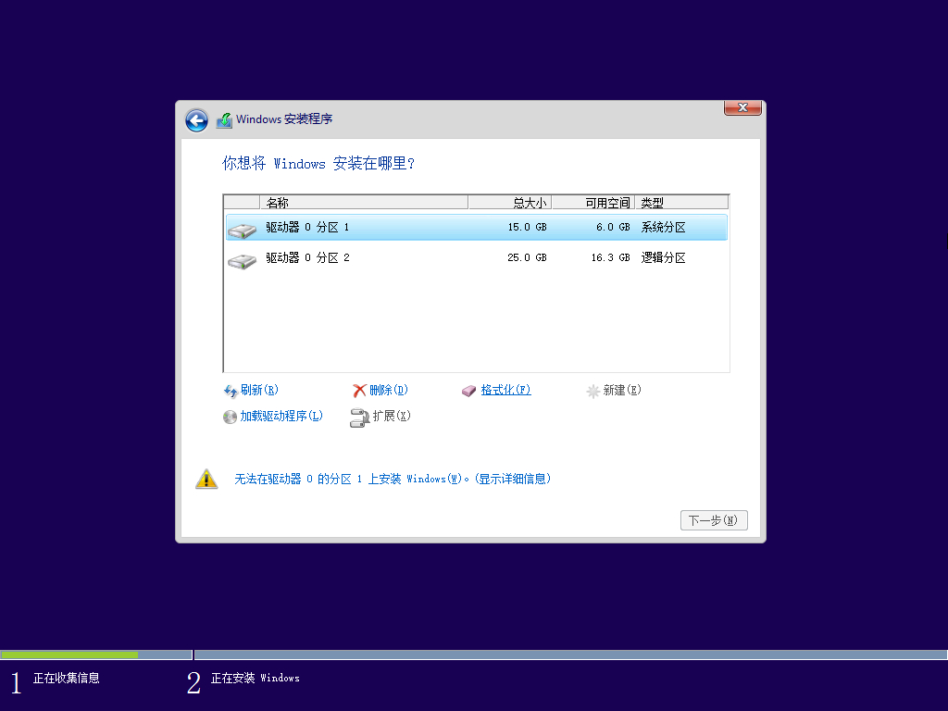Screen dimensions: 948x711
Task: Sort by the 可用空间 column header
Action: coord(593,203)
